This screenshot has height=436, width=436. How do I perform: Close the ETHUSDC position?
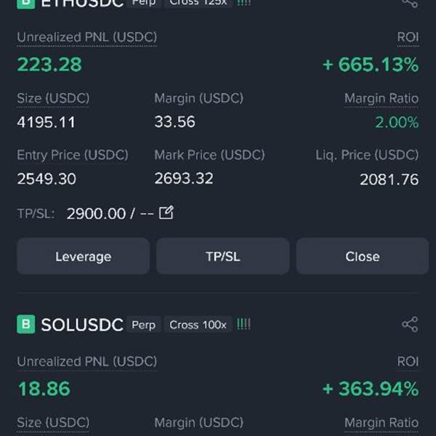[x=363, y=256]
